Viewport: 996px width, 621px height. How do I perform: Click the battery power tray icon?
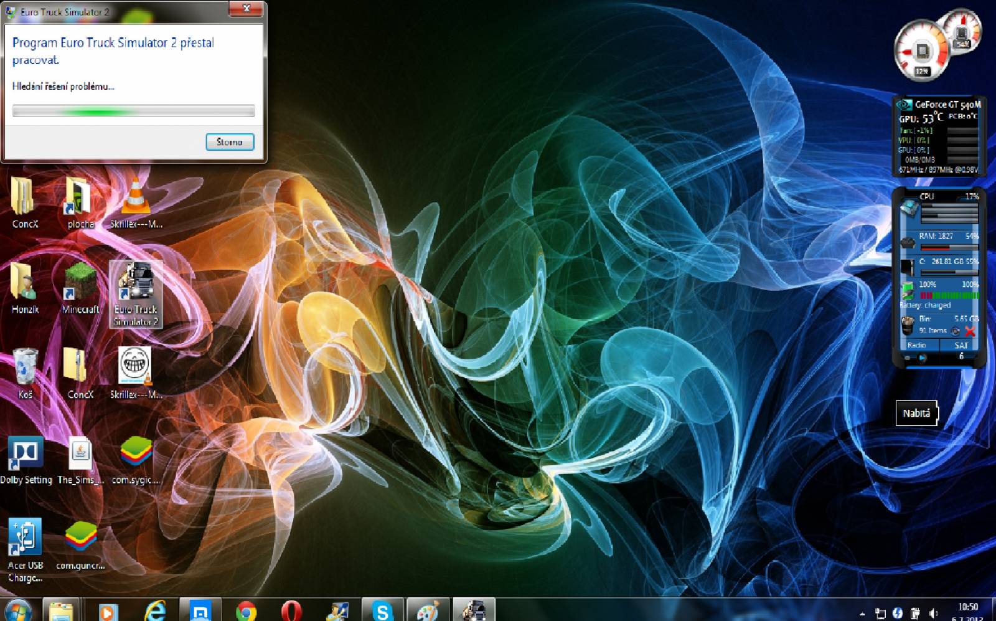[915, 614]
